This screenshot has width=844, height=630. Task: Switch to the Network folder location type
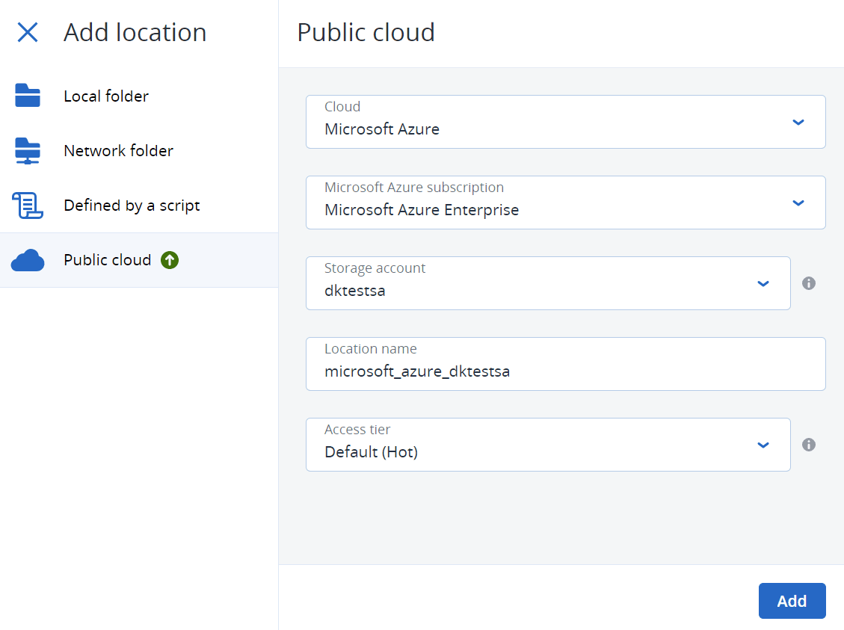(118, 150)
